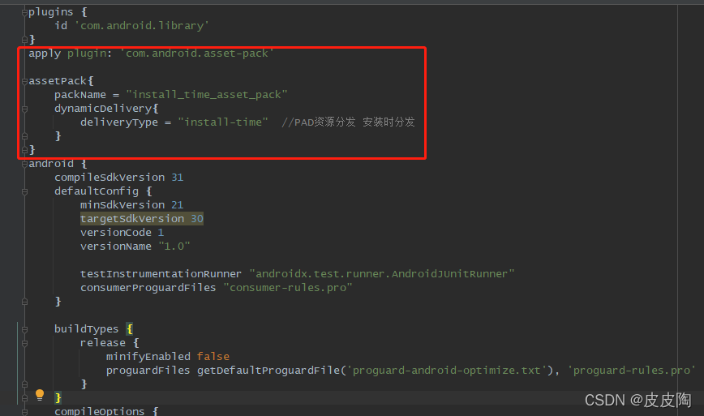Click the word plugin: after apply
The width and height of the screenshot is (704, 416).
90,54
